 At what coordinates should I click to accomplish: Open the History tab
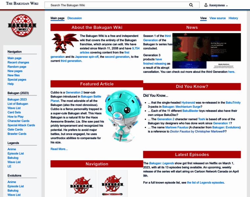coord(233,18)
